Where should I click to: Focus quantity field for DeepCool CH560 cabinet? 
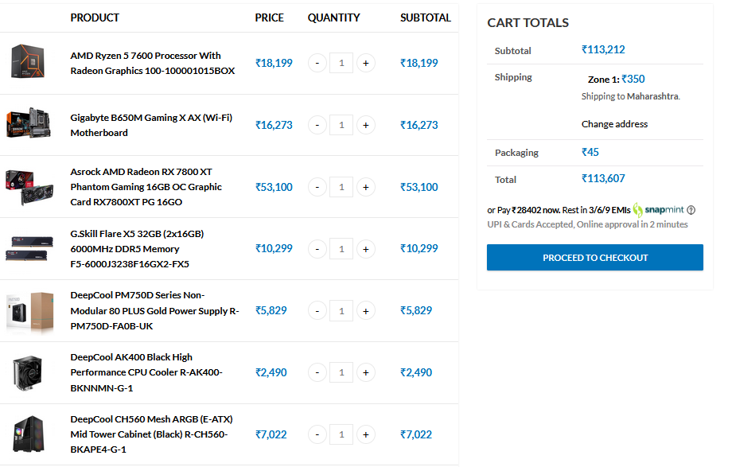tap(341, 434)
